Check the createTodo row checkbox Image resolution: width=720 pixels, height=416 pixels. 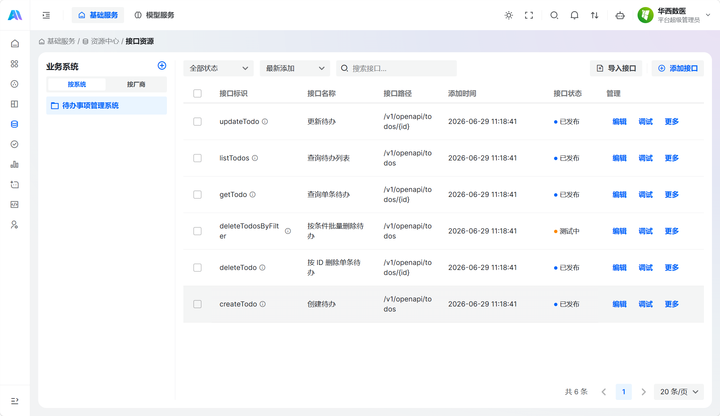point(197,304)
